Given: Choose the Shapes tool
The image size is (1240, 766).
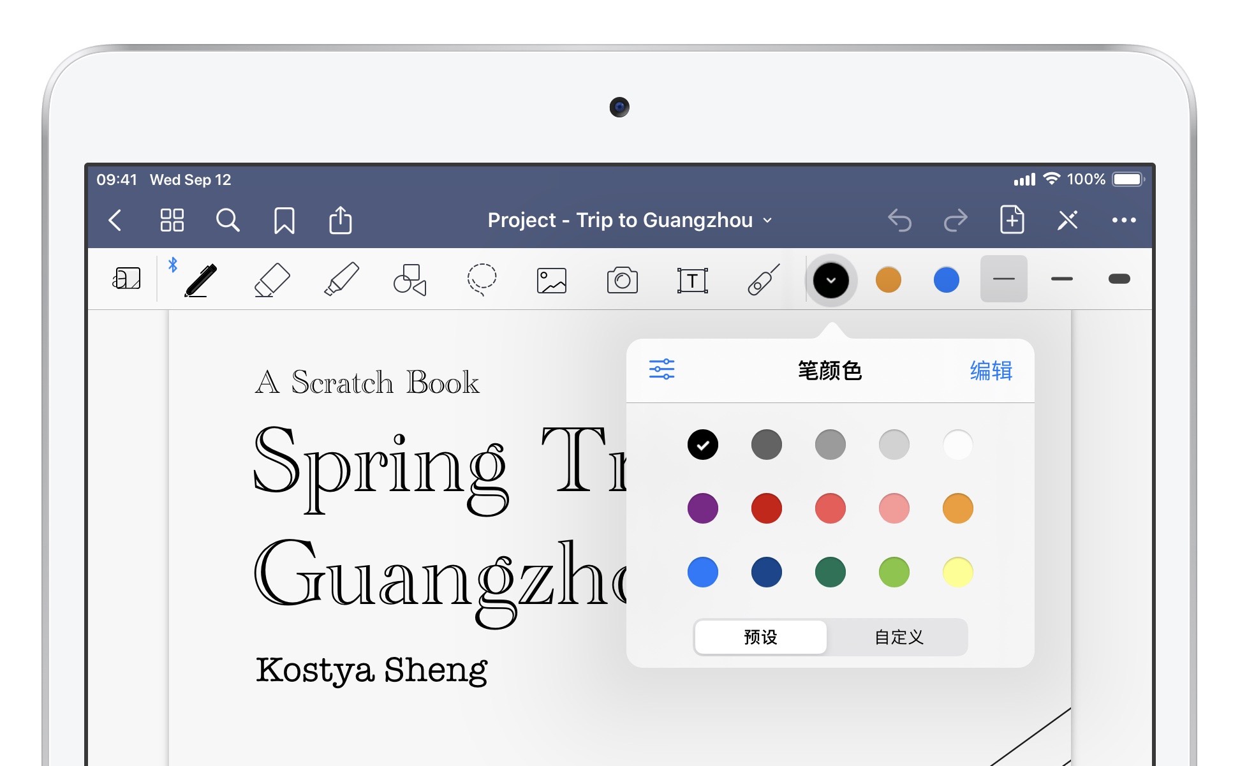Looking at the screenshot, I should tap(410, 280).
